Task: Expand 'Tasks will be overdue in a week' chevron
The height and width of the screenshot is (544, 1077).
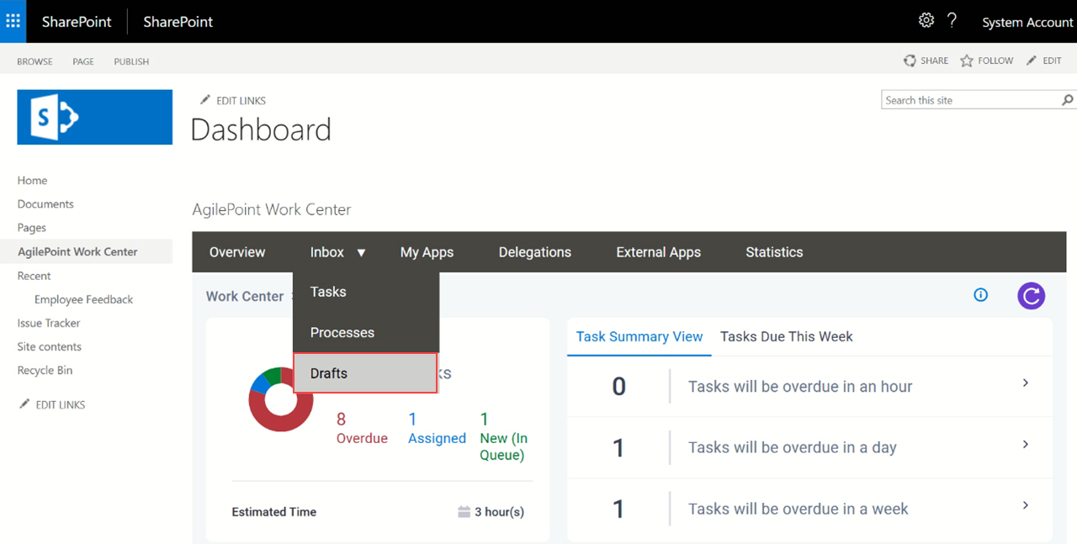Action: [x=1025, y=506]
